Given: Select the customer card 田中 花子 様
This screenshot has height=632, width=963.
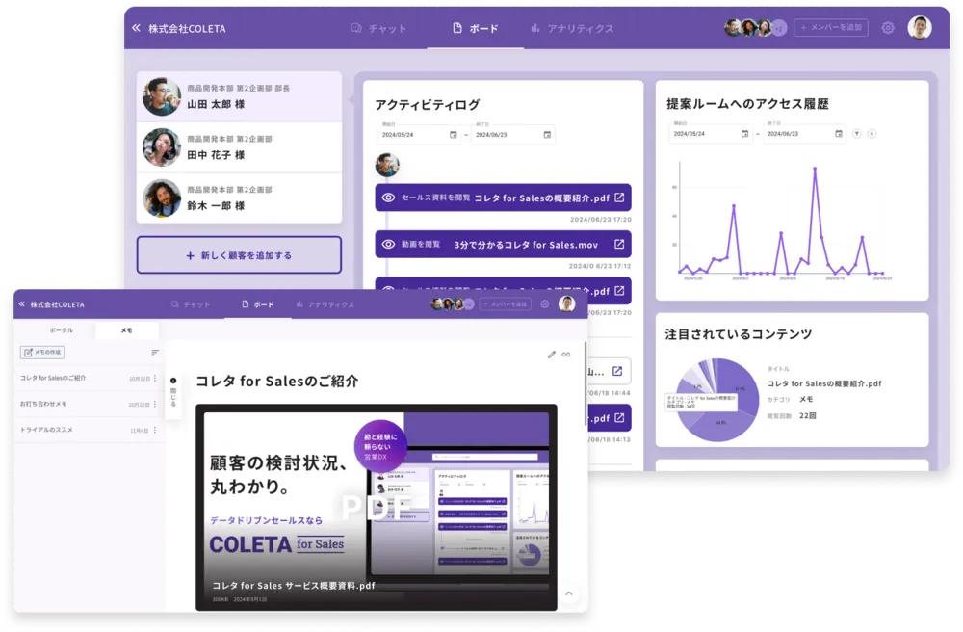Looking at the screenshot, I should tap(239, 147).
